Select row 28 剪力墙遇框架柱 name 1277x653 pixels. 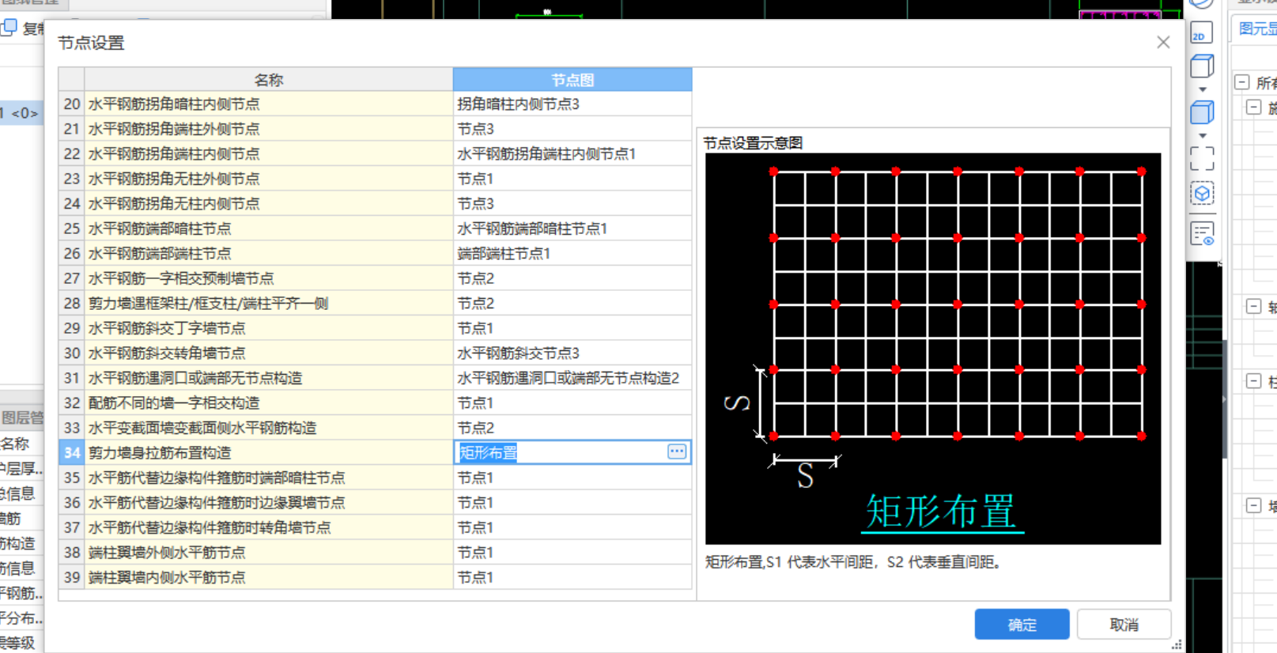269,304
